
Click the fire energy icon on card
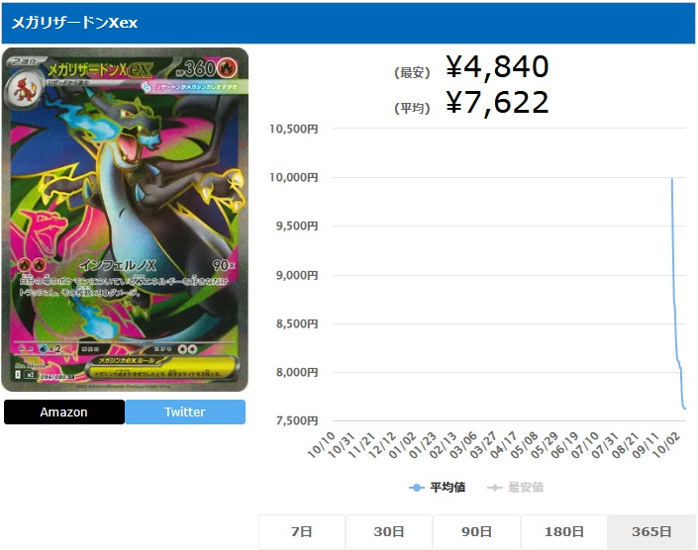[227, 68]
